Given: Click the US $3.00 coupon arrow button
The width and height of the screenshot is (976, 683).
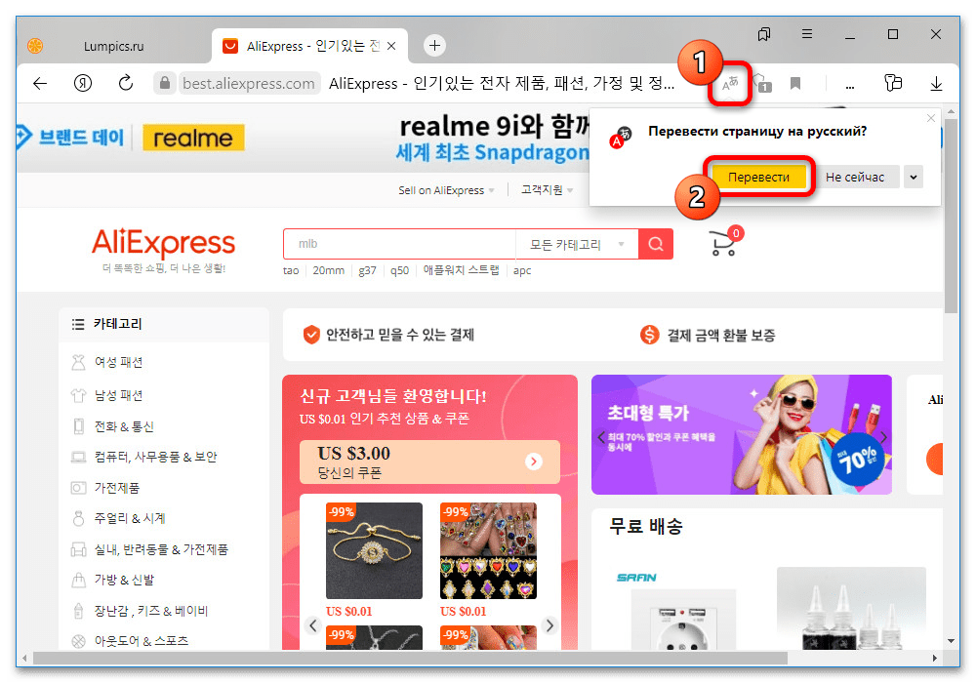Looking at the screenshot, I should coord(534,462).
